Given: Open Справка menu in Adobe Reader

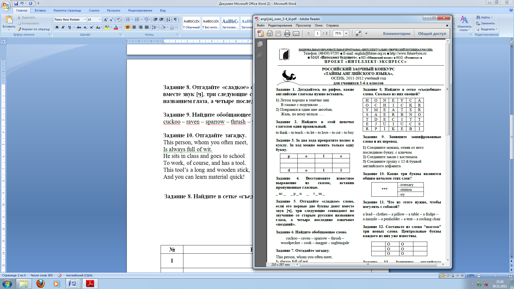Looking at the screenshot, I should (x=332, y=25).
